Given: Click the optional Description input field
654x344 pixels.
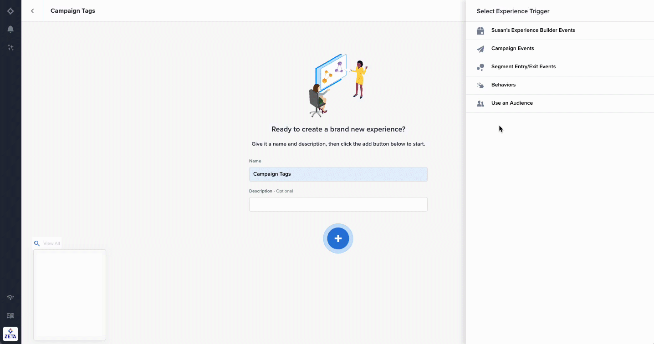Looking at the screenshot, I should click(x=338, y=204).
